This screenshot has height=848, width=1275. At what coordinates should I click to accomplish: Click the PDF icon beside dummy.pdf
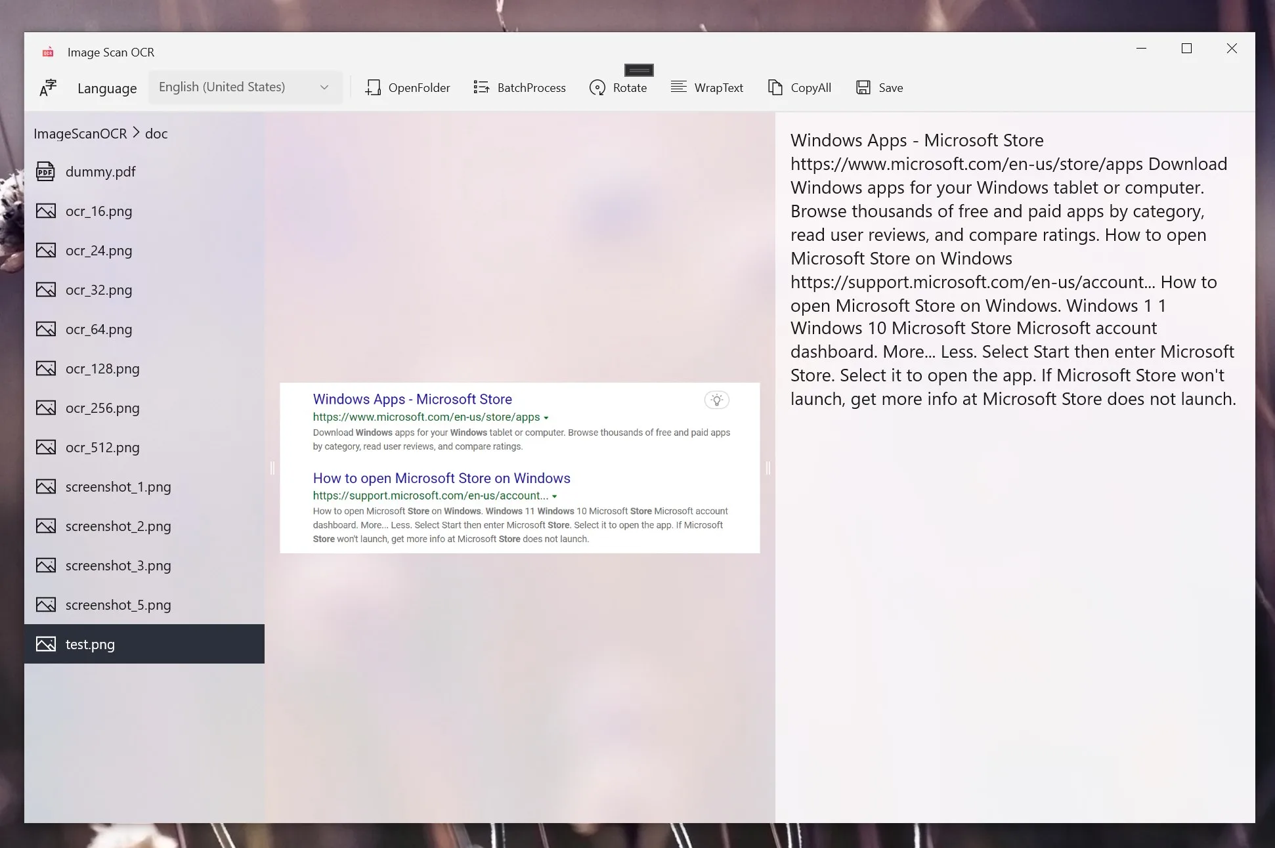[x=45, y=171]
